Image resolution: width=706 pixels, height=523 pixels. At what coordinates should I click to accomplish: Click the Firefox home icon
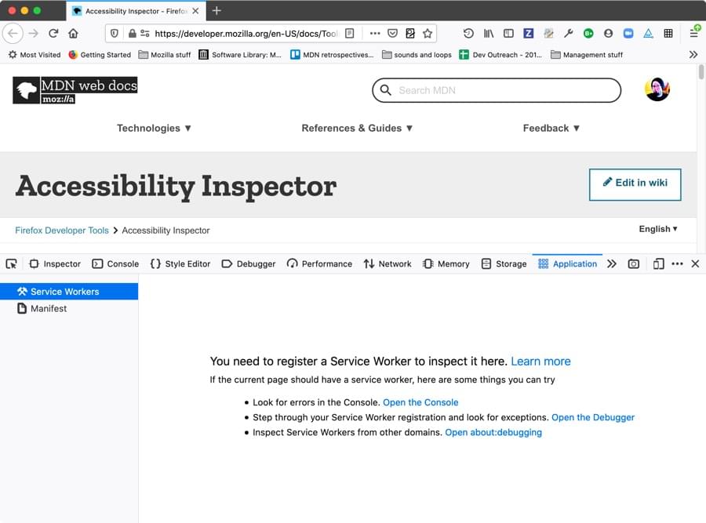point(74,34)
